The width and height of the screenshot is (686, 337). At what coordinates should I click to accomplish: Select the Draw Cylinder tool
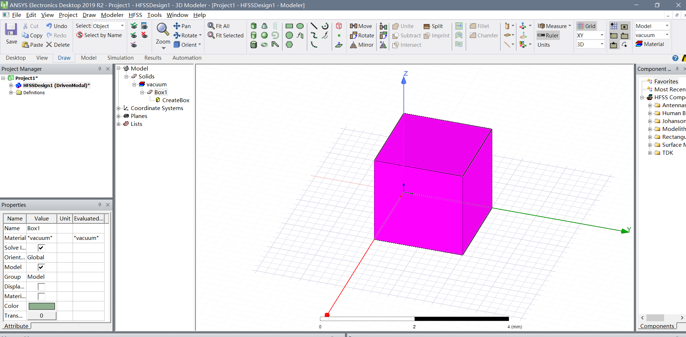pos(254,35)
